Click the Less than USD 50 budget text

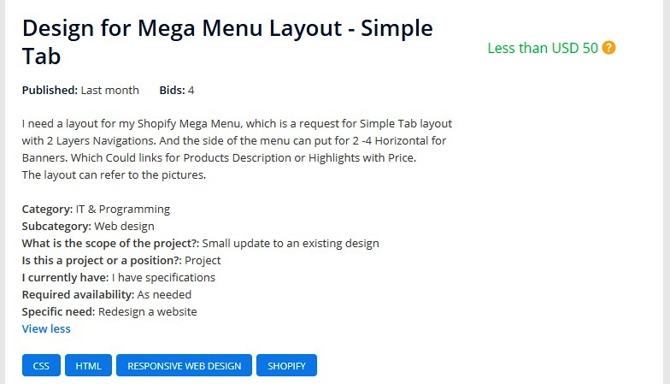coord(542,48)
